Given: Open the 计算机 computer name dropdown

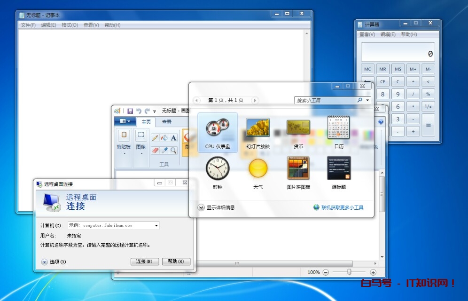Looking at the screenshot, I should point(156,226).
